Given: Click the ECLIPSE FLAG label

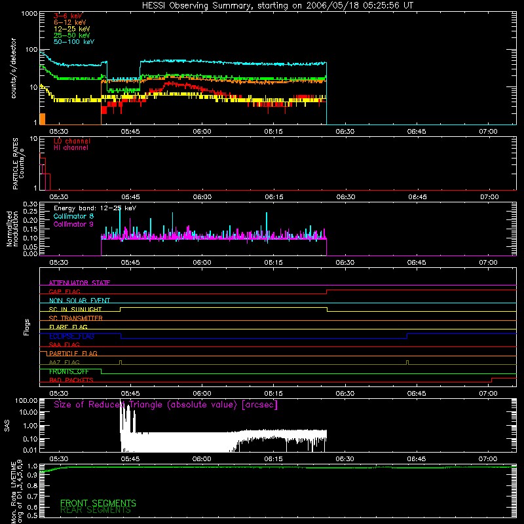Looking at the screenshot, I should 71,336.
